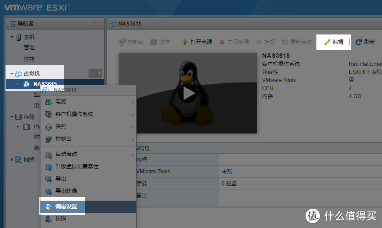Screen dimensions: 382x228
Task: Minimize the navigator panel via header icon
Action: click(x=97, y=24)
